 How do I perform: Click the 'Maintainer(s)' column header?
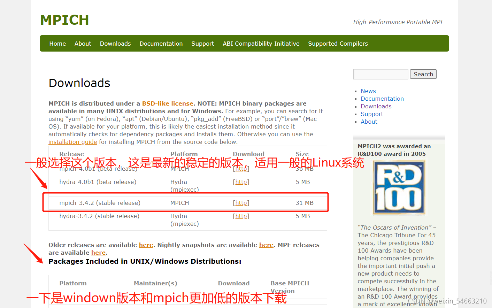click(x=155, y=283)
